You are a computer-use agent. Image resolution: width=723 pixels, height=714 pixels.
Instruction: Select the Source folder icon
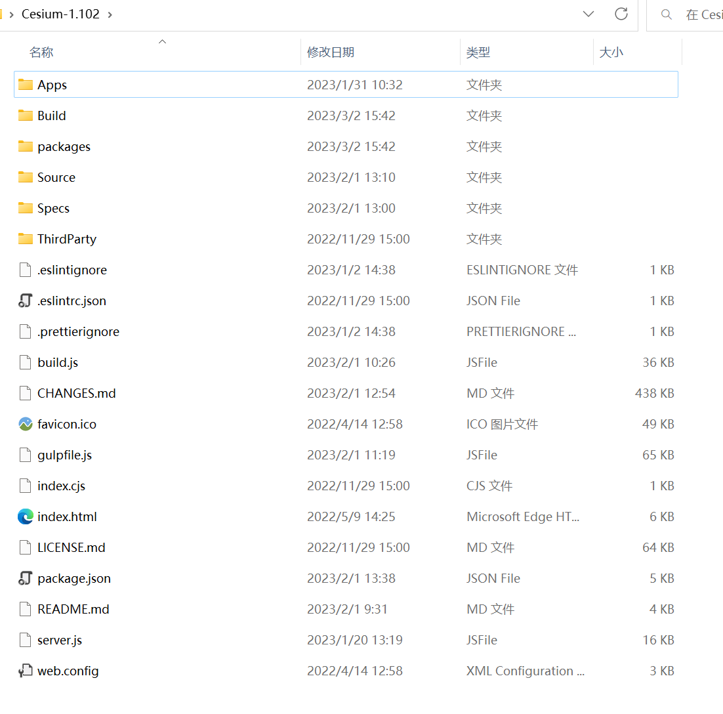[26, 177]
